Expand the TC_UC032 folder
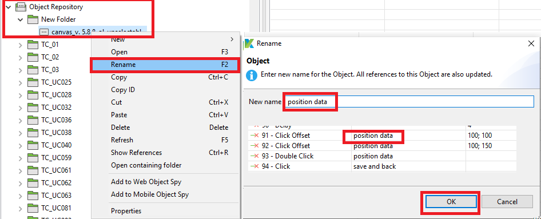Viewport: 541px width, 219px height. point(21,107)
